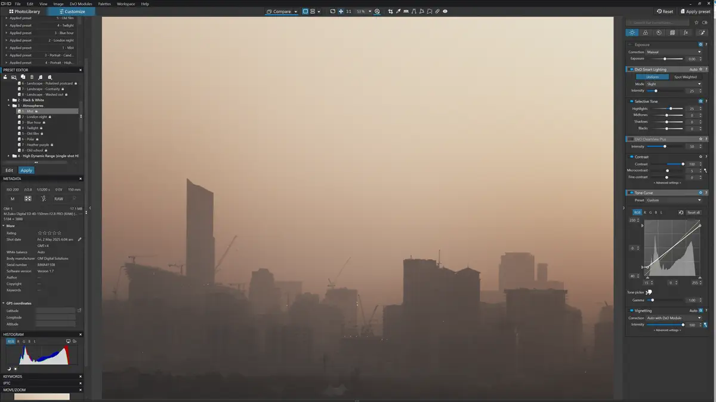Image resolution: width=716 pixels, height=402 pixels.
Task: Click the delete preset trash icon
Action: [32, 77]
